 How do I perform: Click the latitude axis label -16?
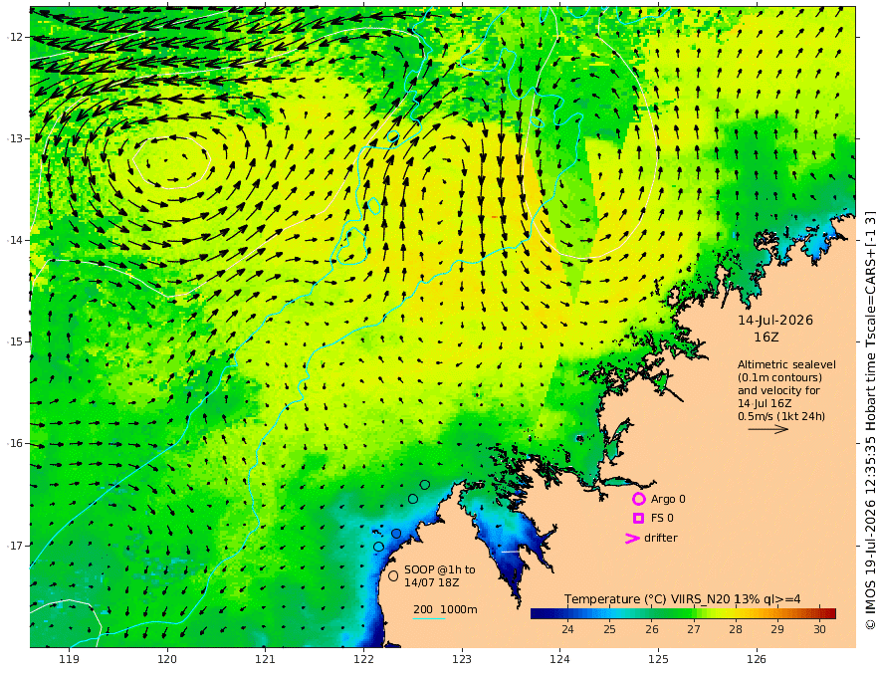pyautogui.click(x=15, y=443)
